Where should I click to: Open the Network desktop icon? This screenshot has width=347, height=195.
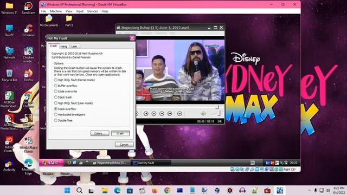click(x=9, y=53)
